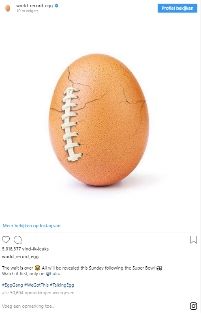Click the Profiel bekijken button

[x=177, y=8]
